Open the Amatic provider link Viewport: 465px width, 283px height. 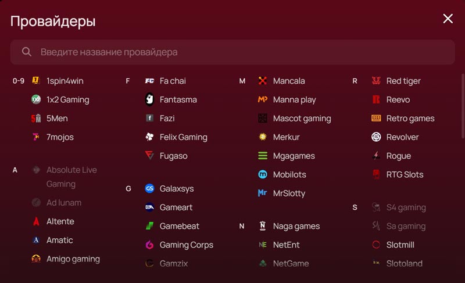click(x=59, y=240)
